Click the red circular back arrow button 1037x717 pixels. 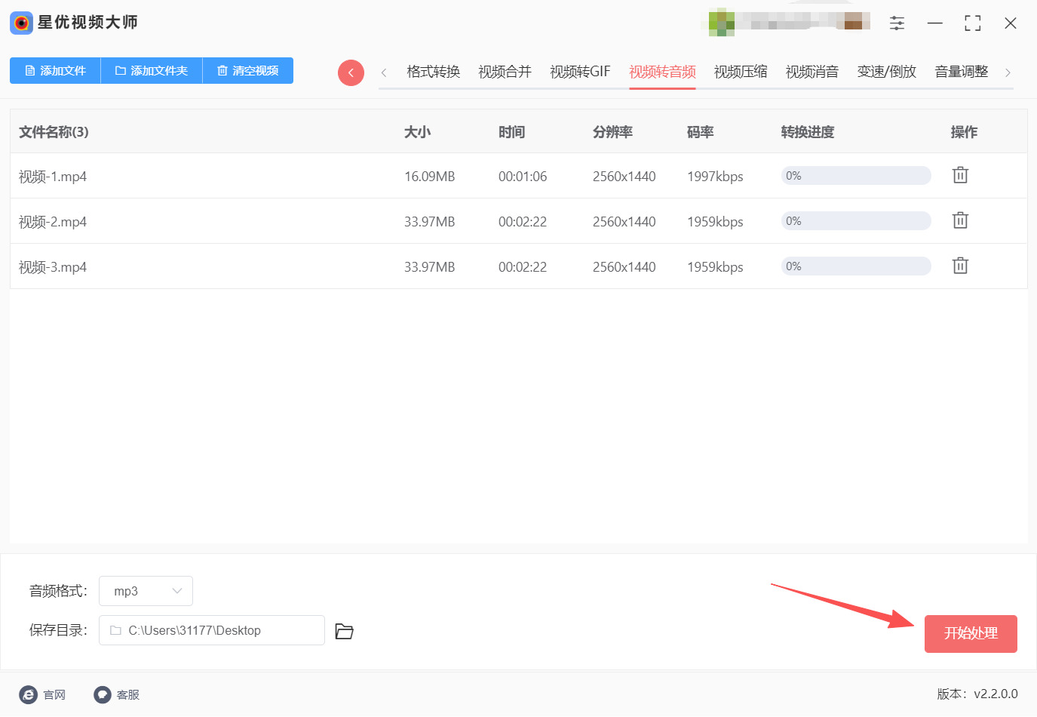tap(351, 72)
